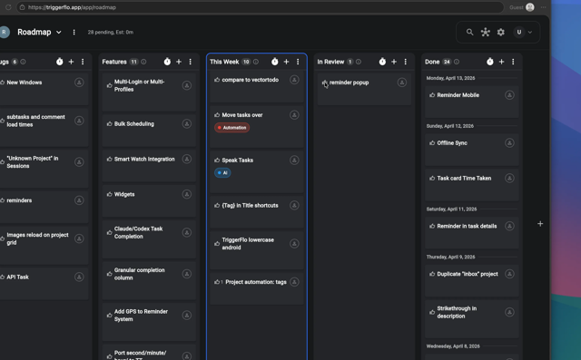Open This Week column options menu
This screenshot has width=581, height=360.
298,62
